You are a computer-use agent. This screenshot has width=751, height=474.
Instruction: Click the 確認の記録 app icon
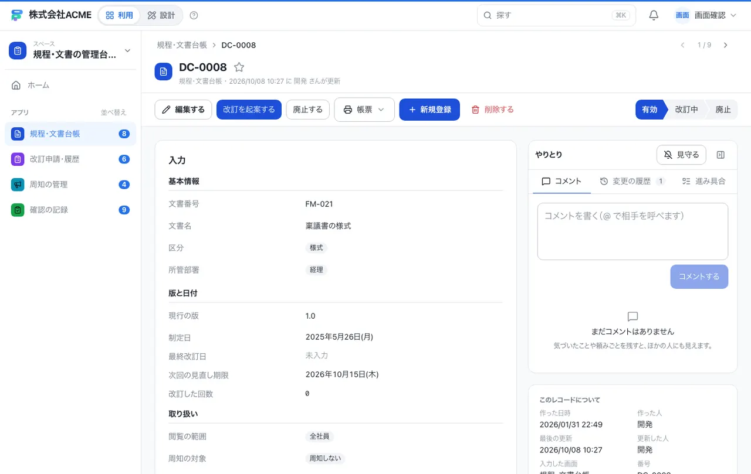(18, 210)
